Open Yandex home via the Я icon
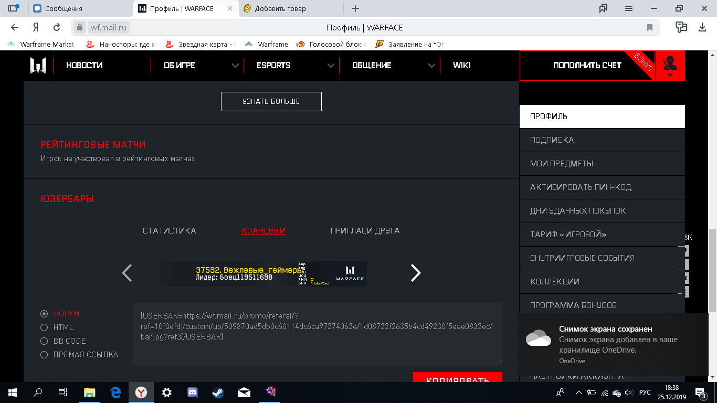This screenshot has width=717, height=403. pos(36,27)
